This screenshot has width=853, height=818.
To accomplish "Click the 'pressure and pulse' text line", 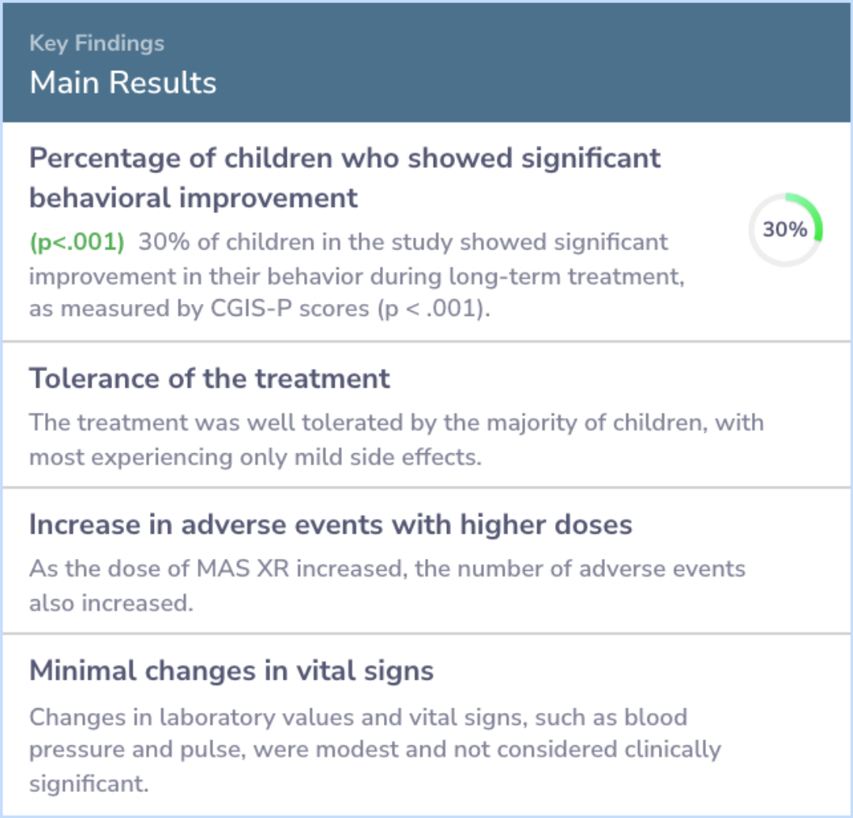I will pyautogui.click(x=375, y=749).
